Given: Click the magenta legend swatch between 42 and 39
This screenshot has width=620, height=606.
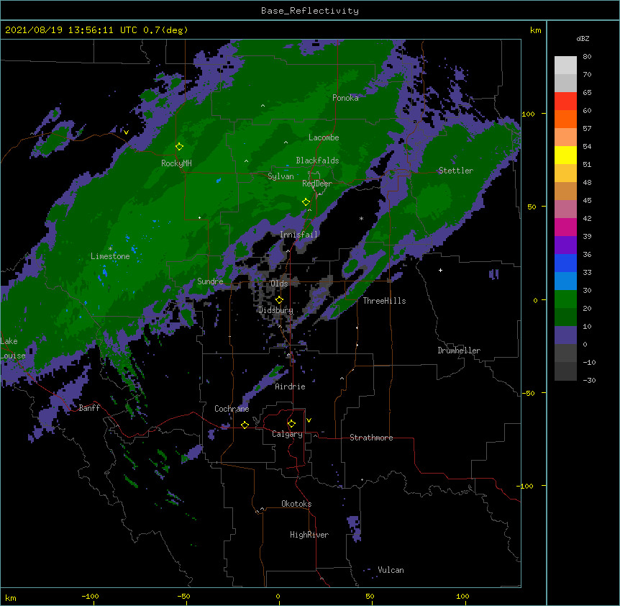Looking at the screenshot, I should (x=565, y=227).
